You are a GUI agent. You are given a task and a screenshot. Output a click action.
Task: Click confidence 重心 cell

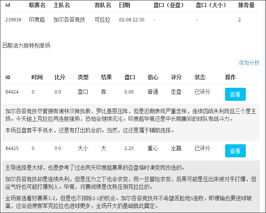pyautogui.click(x=153, y=148)
